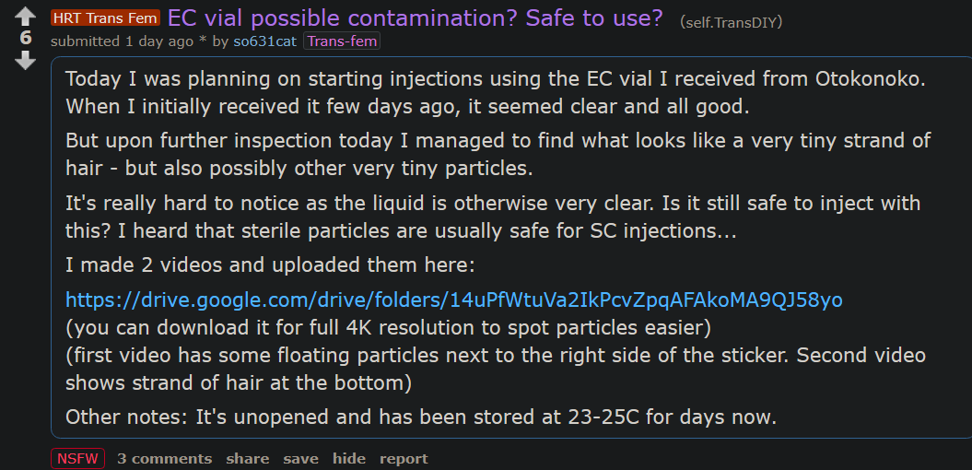Click the HRT Trans Fem post flair
This screenshot has width=972, height=470.
105,18
